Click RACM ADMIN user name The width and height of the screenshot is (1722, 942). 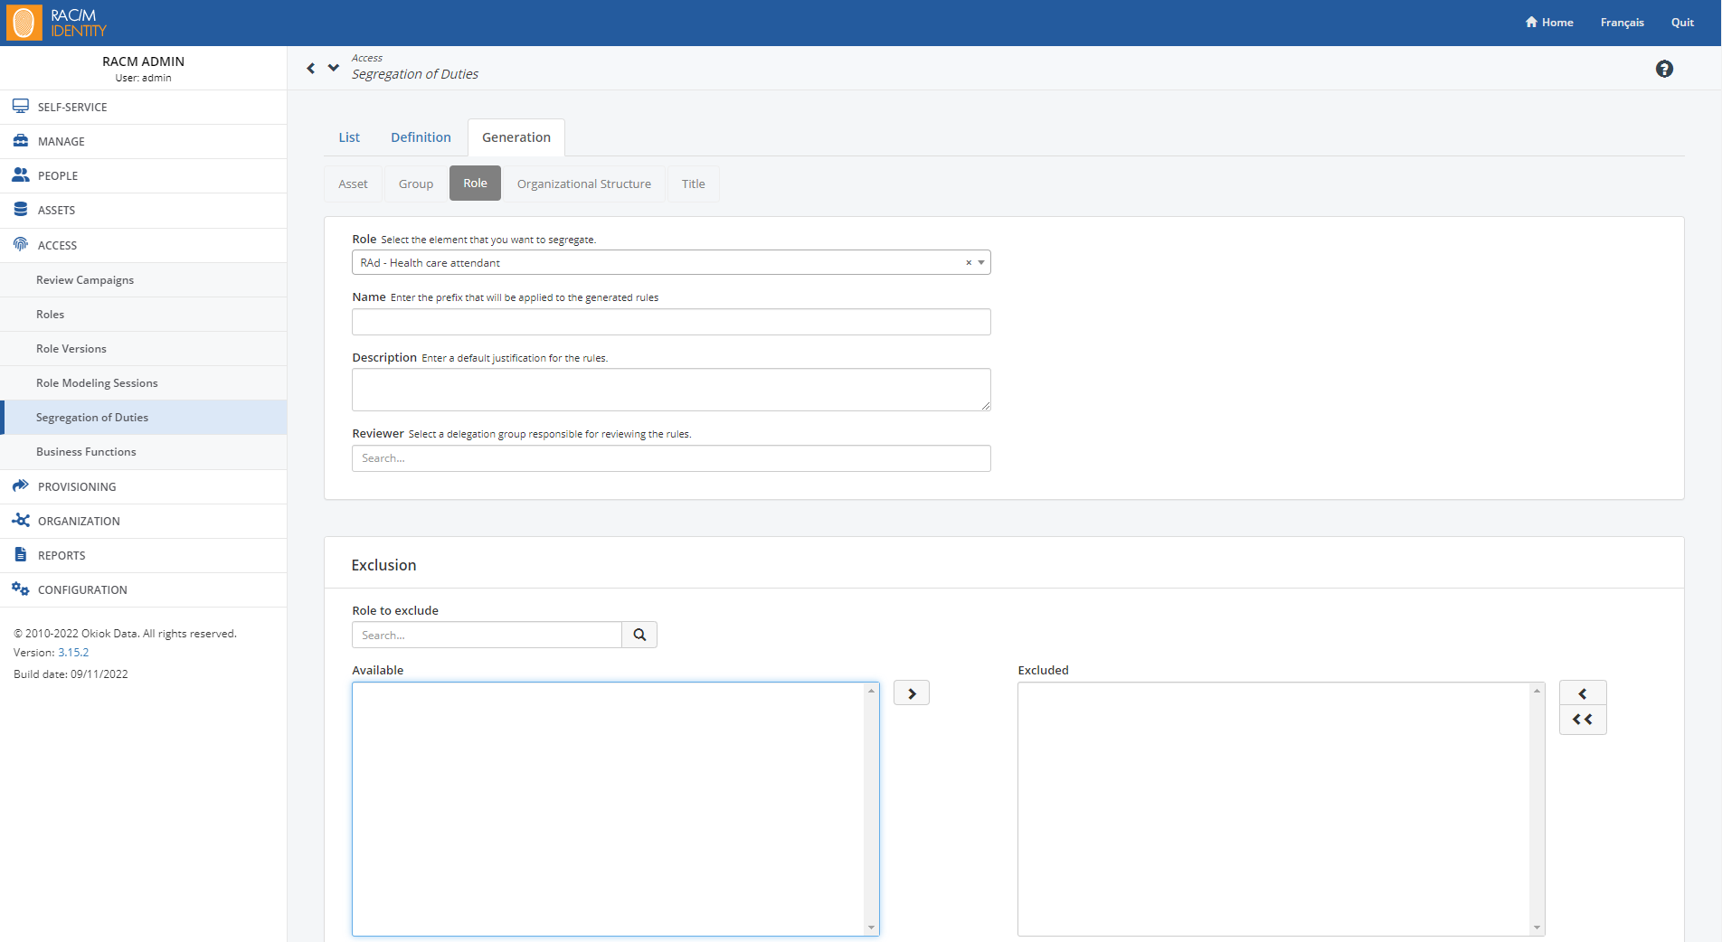[x=143, y=61]
